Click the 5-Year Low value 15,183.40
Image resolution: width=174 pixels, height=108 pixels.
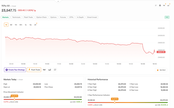click(x=164, y=90)
